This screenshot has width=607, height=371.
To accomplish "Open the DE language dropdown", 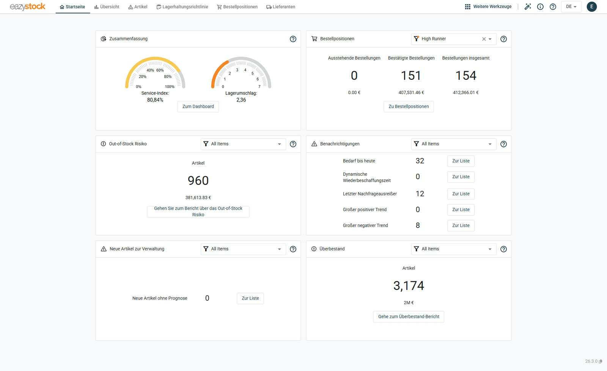I will (571, 6).
